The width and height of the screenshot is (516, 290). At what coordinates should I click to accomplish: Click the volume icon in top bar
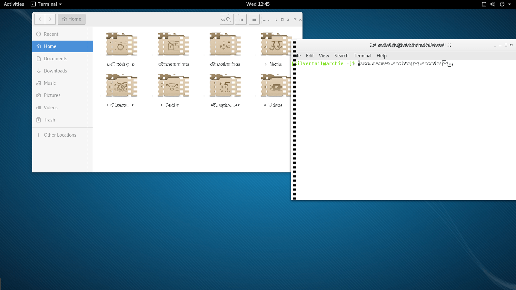tap(493, 4)
